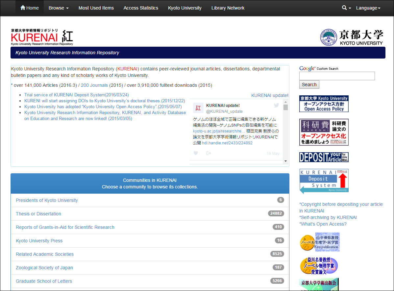Open Kyoto University Press community

39,241
